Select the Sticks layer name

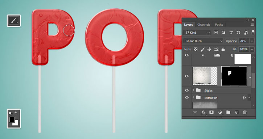[x=208, y=90]
